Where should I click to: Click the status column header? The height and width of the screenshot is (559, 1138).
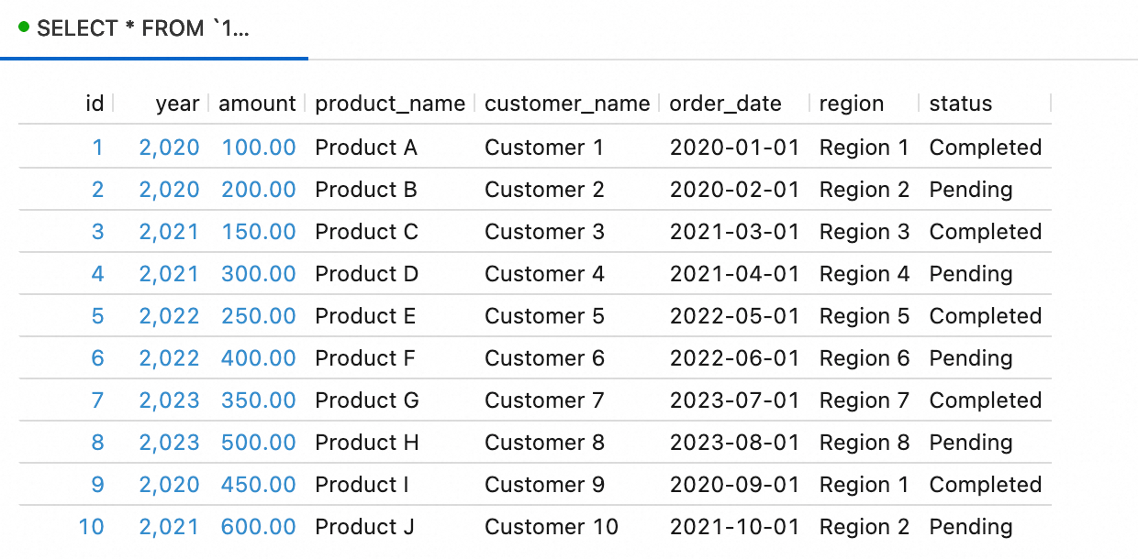click(961, 104)
